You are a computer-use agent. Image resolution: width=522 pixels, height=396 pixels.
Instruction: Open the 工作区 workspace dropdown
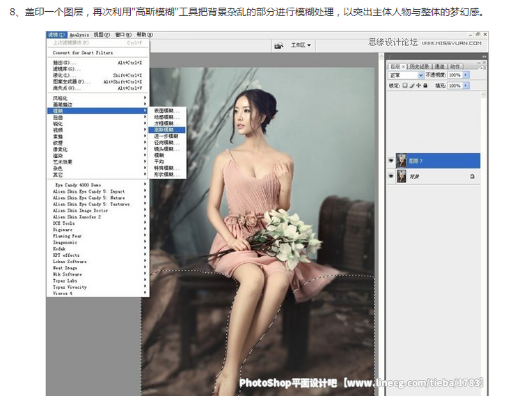coord(301,45)
